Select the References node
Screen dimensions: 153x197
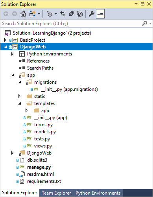(x=38, y=61)
